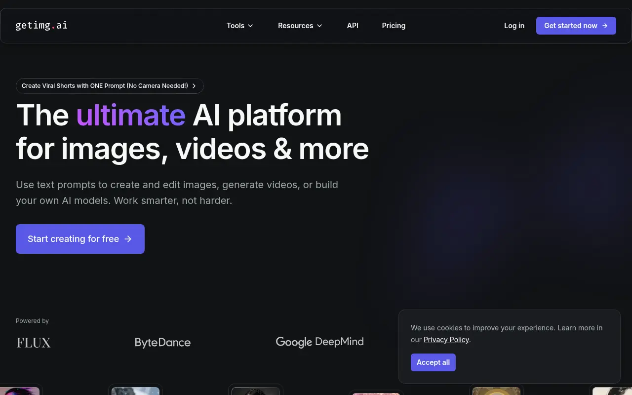The width and height of the screenshot is (632, 395).
Task: Click the Get started now button
Action: [576, 25]
